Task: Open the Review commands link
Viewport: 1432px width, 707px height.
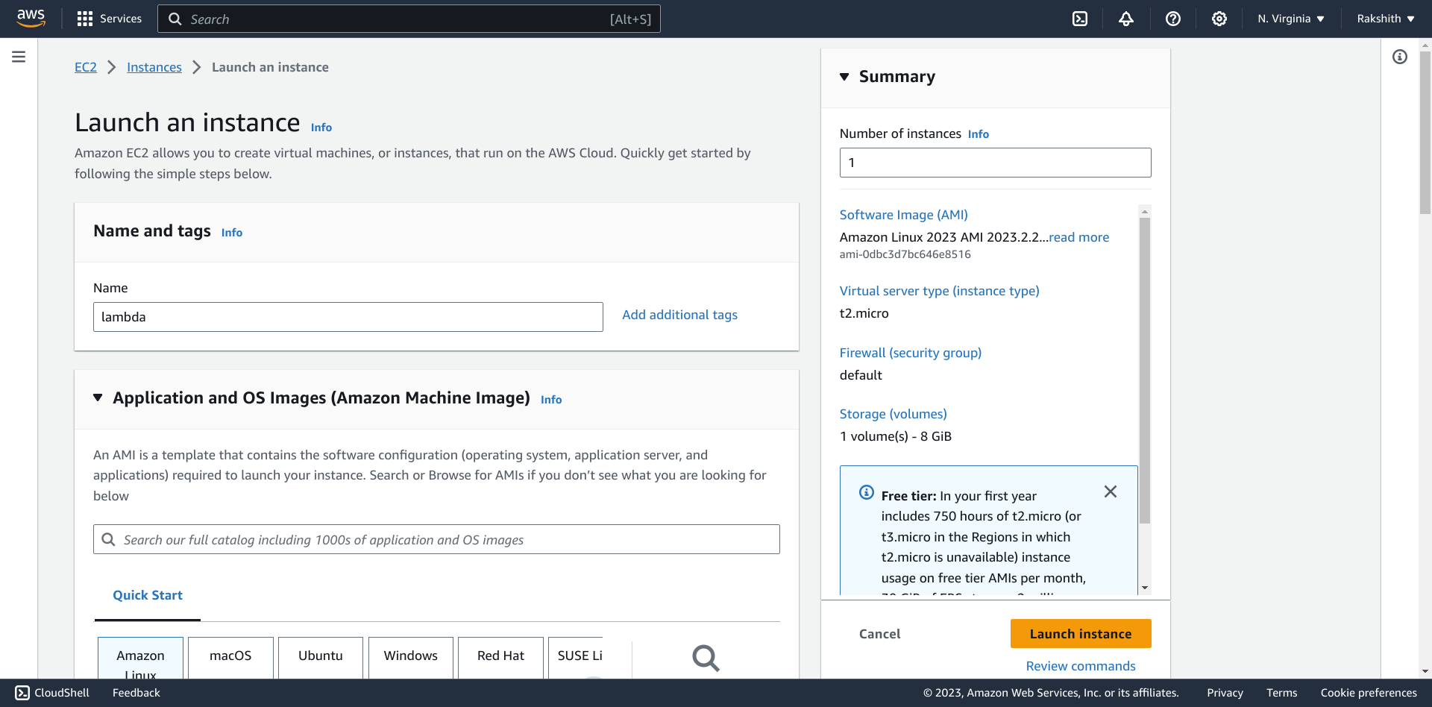Action: pyautogui.click(x=1081, y=666)
